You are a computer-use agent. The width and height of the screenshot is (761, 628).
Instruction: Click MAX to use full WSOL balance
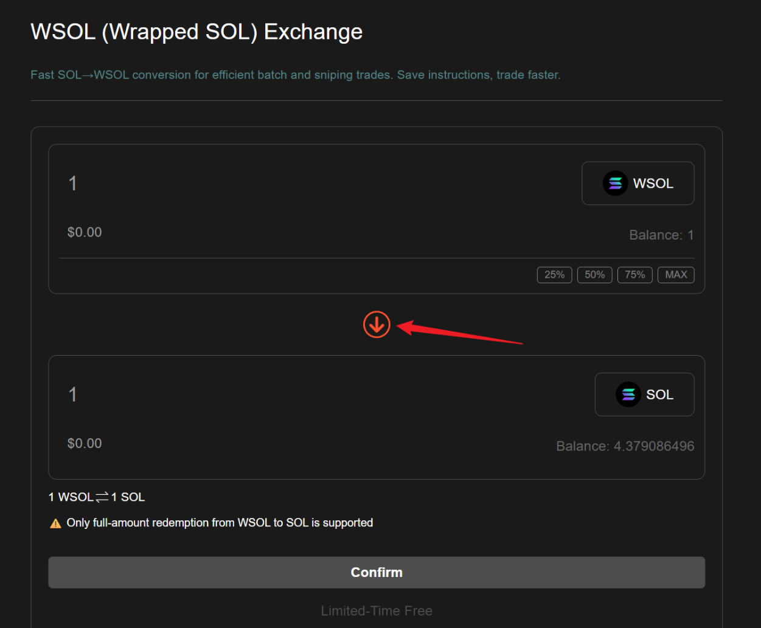pyautogui.click(x=675, y=275)
